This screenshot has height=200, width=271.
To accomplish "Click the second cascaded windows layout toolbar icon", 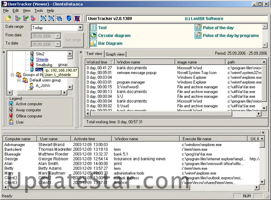I will [51, 18].
